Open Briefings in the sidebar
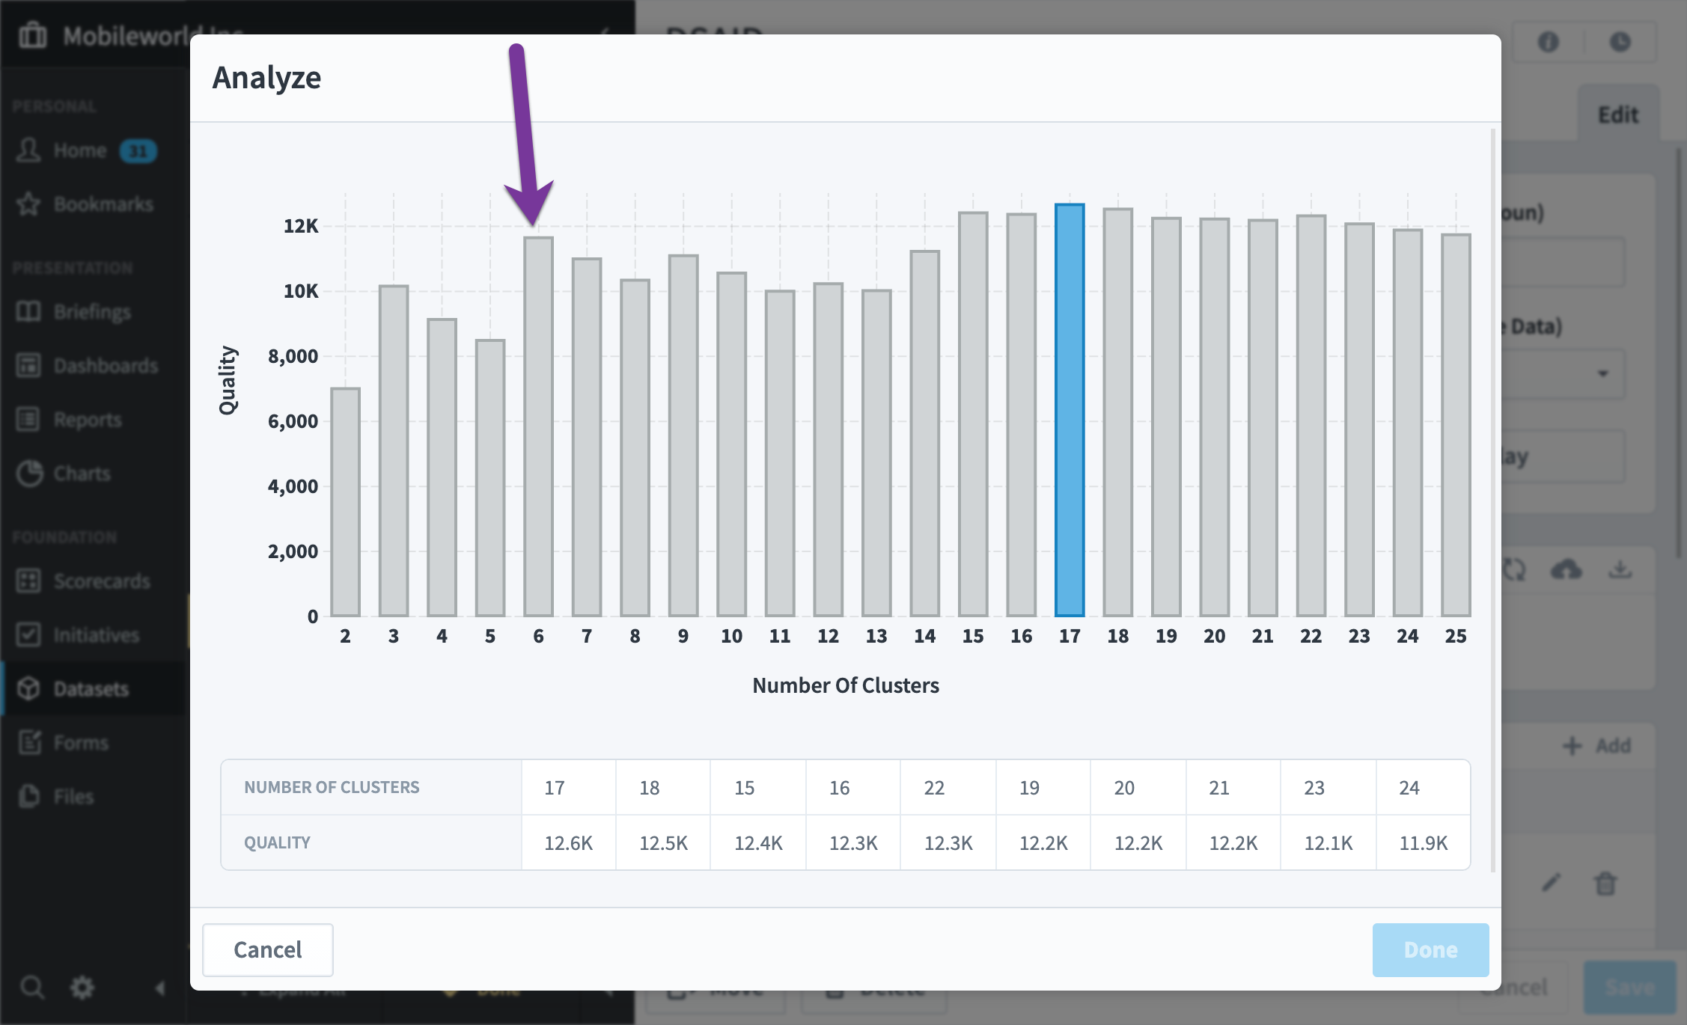Screen dimensions: 1687x1025 (x=91, y=312)
